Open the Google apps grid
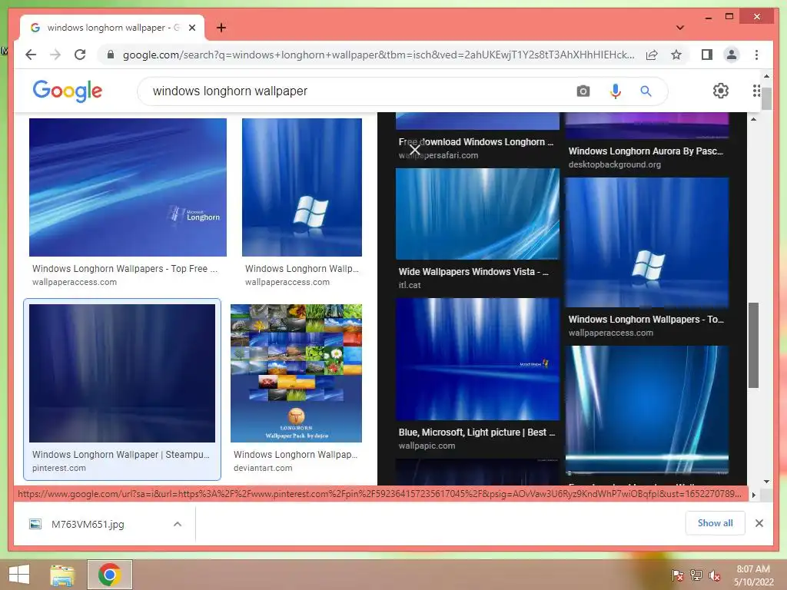Viewport: 787px width, 590px height. coord(756,91)
